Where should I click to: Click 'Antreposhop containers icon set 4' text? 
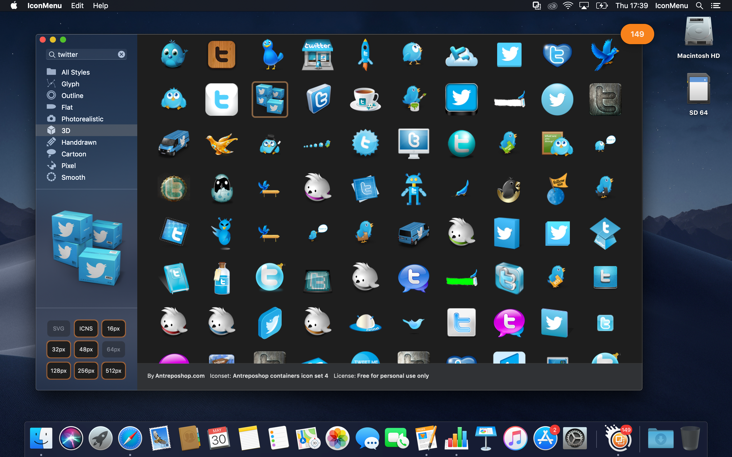click(280, 376)
